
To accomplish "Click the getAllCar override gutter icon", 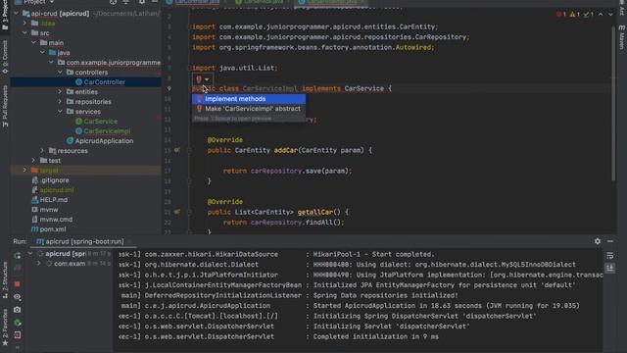I will point(176,212).
